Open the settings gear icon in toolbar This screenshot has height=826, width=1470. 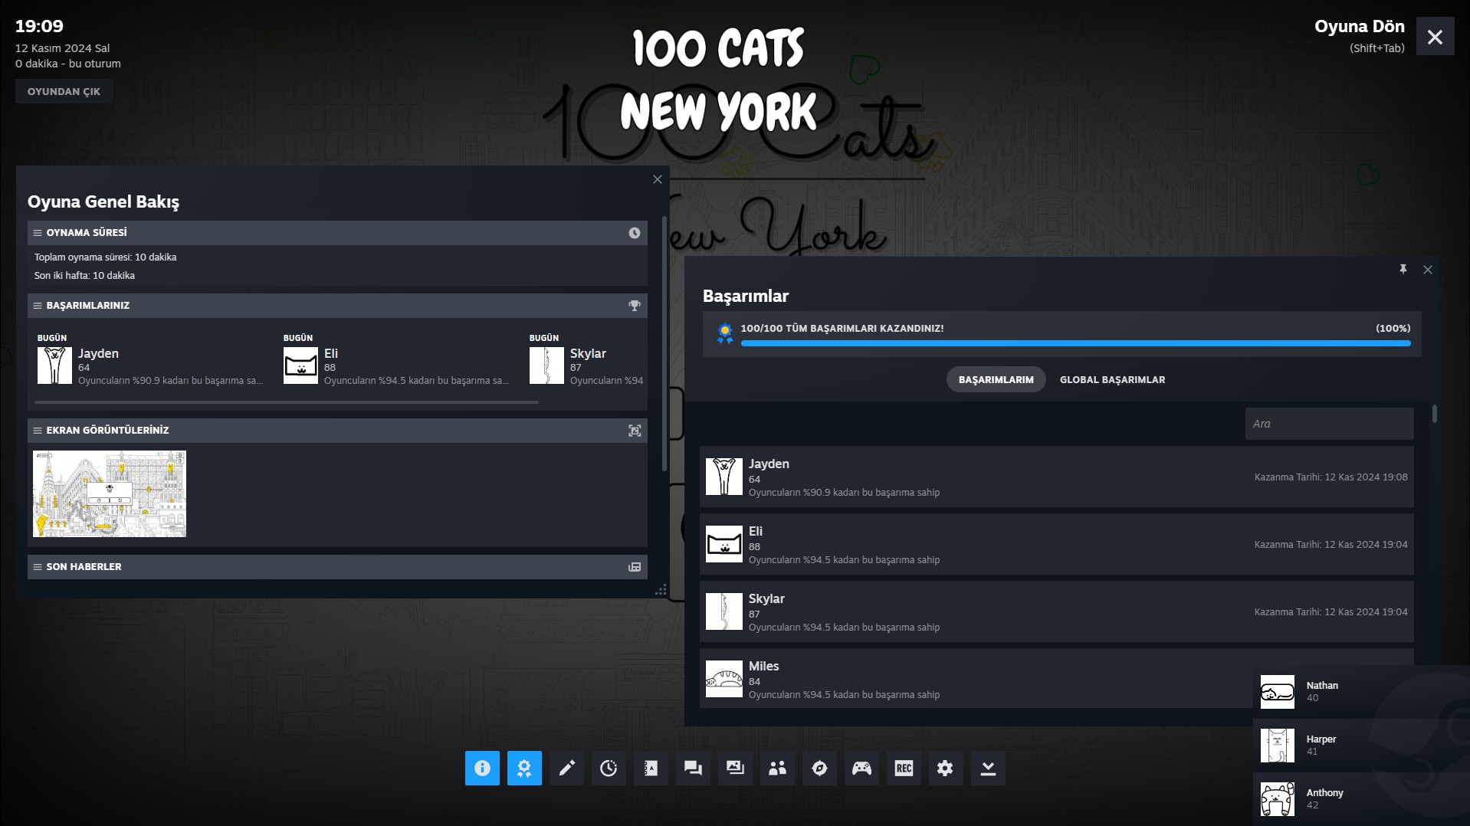(x=946, y=768)
